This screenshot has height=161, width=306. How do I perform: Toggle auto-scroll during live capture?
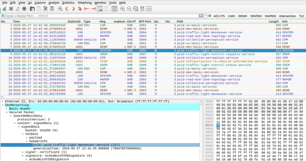coord(100,9)
